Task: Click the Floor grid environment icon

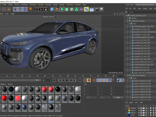Action: pos(92,9)
